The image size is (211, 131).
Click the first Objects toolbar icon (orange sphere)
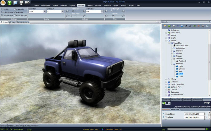click(165, 26)
